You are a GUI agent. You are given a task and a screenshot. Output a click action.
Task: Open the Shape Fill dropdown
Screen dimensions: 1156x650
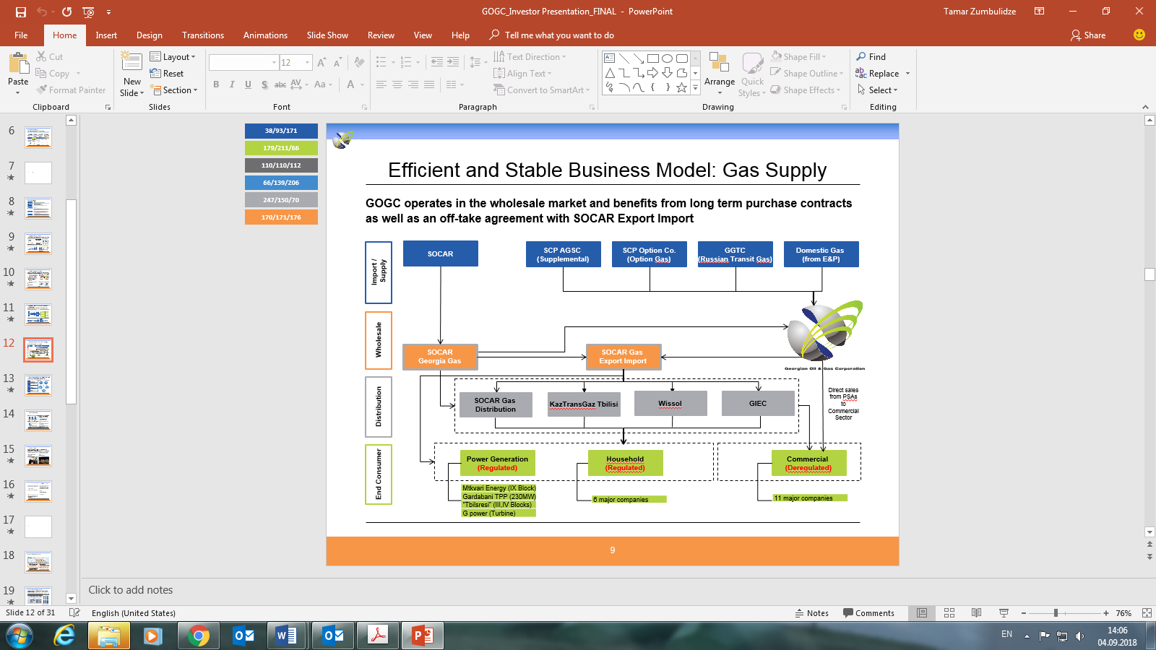pyautogui.click(x=798, y=57)
